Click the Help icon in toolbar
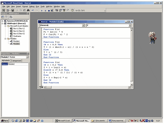Image resolution: width=164 pixels, height=124 pixels. click(x=72, y=10)
